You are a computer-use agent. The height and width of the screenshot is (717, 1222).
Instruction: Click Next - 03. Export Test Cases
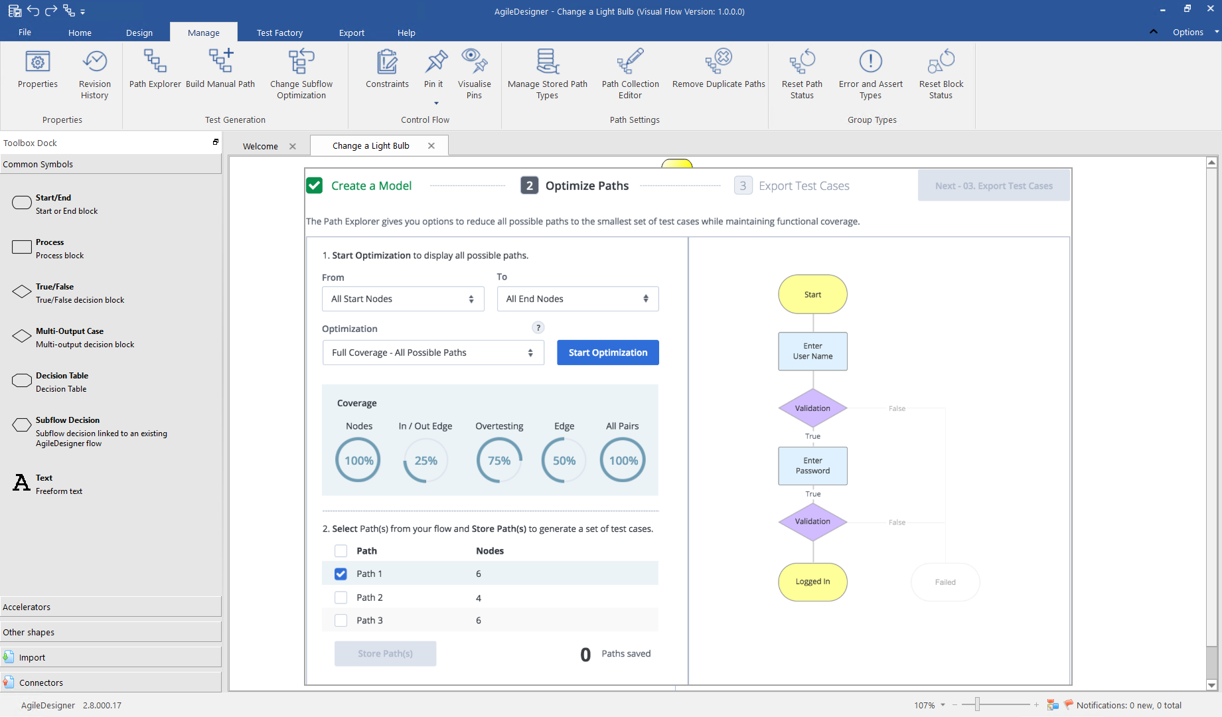(994, 186)
